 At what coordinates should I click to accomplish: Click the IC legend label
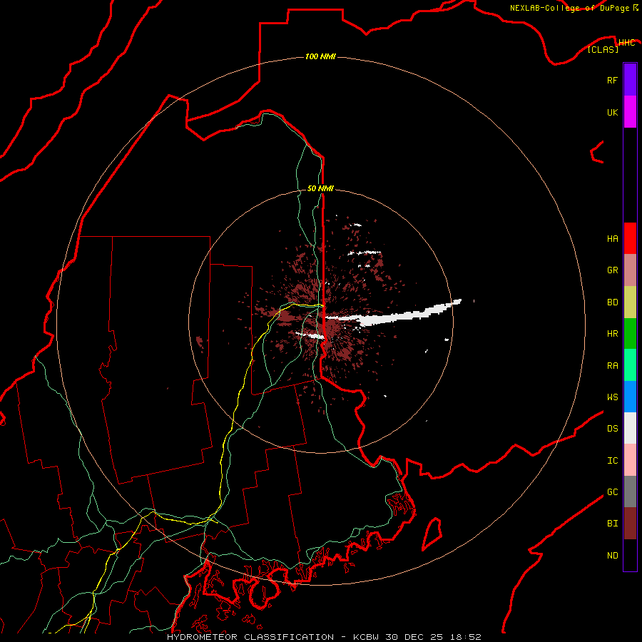click(612, 461)
